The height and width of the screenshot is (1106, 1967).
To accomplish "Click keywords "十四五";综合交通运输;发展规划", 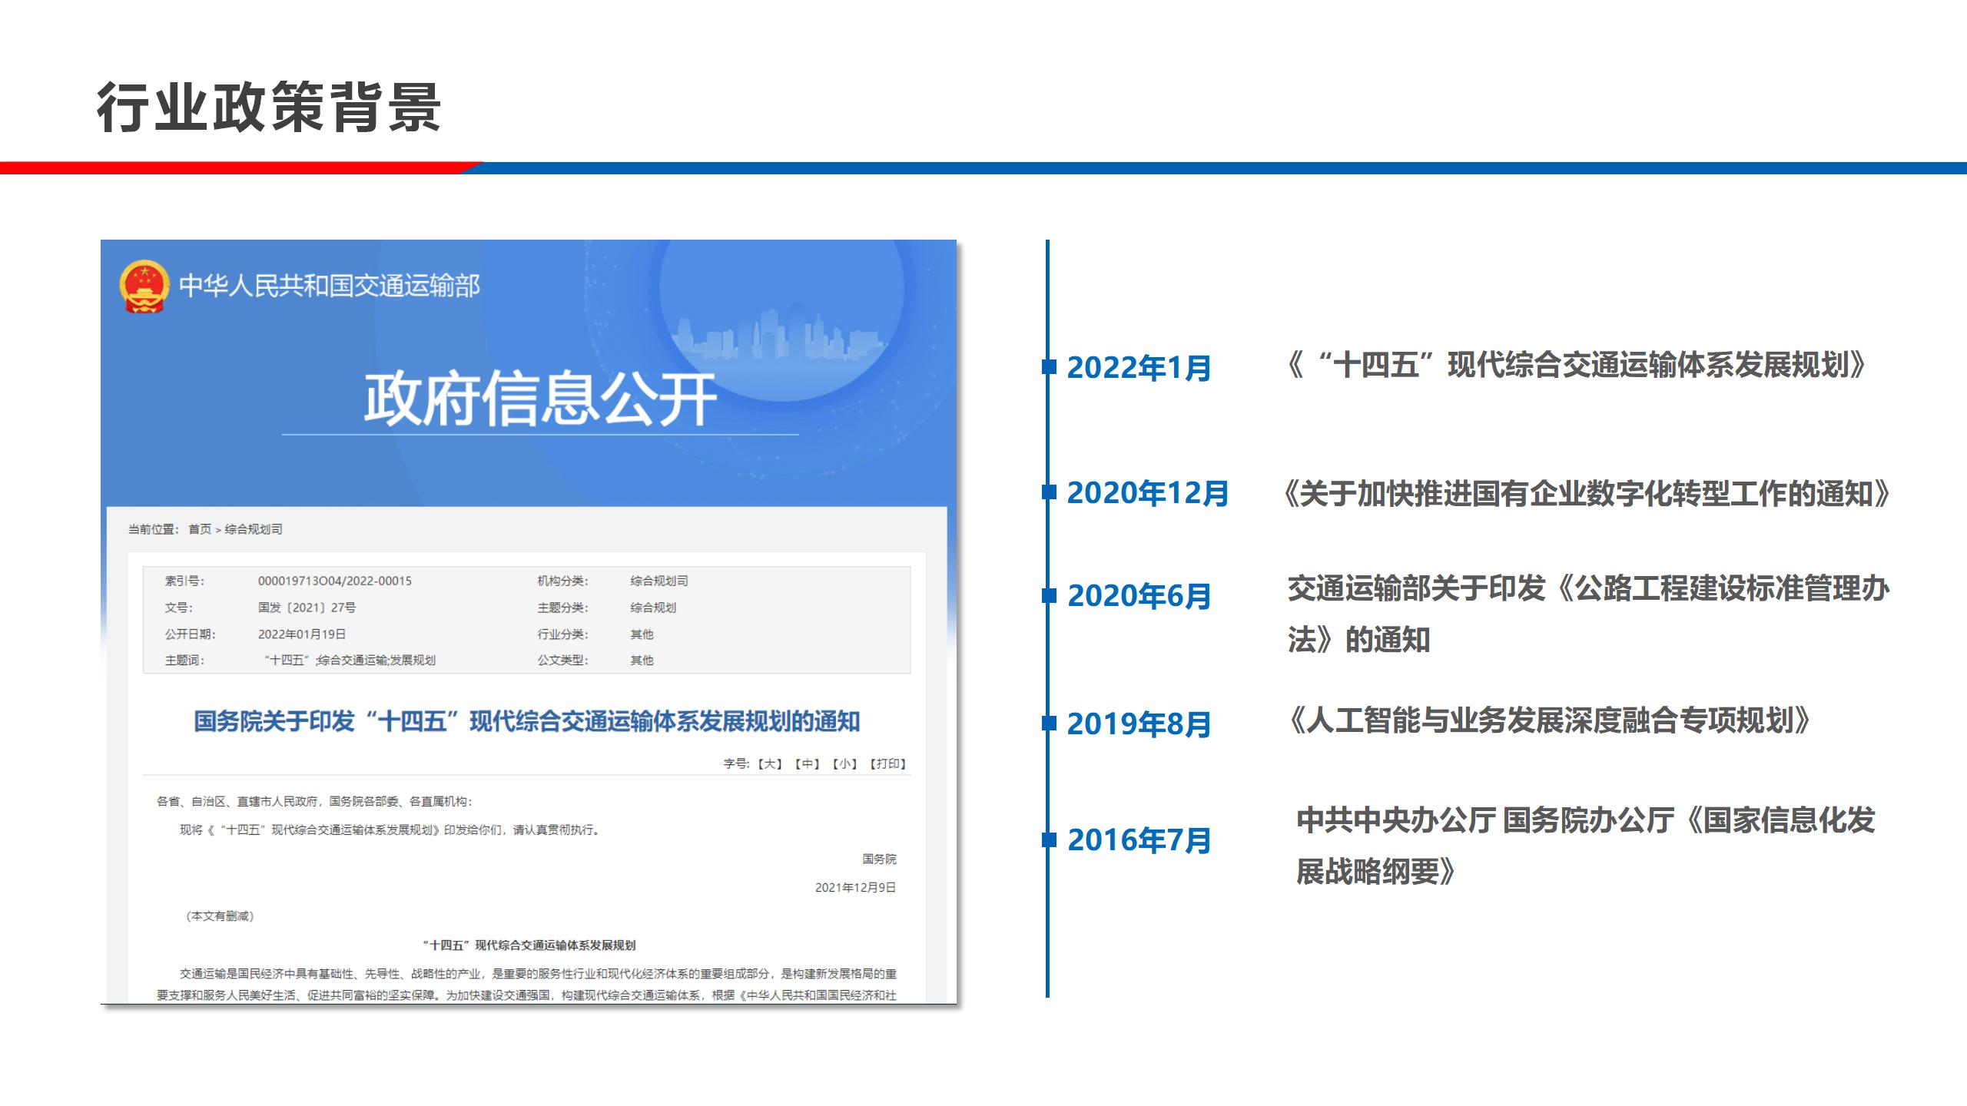I will 350,661.
